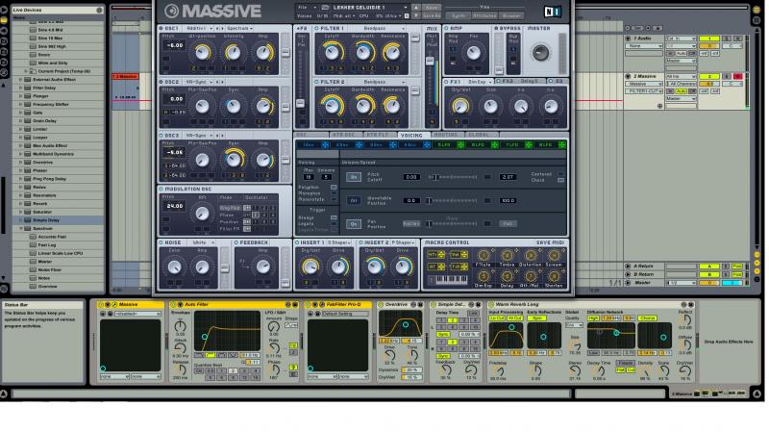Click the Native Instruments NI logo icon
769x432 pixels.
[553, 12]
